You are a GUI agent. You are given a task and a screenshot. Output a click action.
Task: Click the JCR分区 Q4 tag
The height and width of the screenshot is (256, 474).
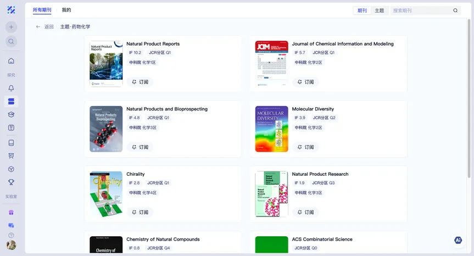click(158, 248)
